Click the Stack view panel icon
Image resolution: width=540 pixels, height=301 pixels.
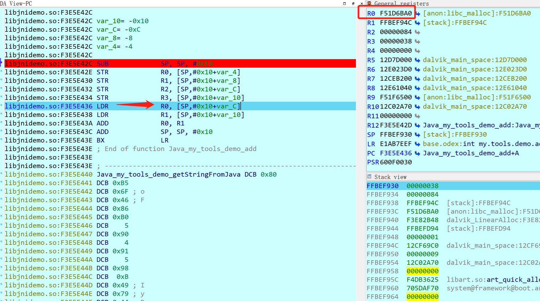click(369, 177)
